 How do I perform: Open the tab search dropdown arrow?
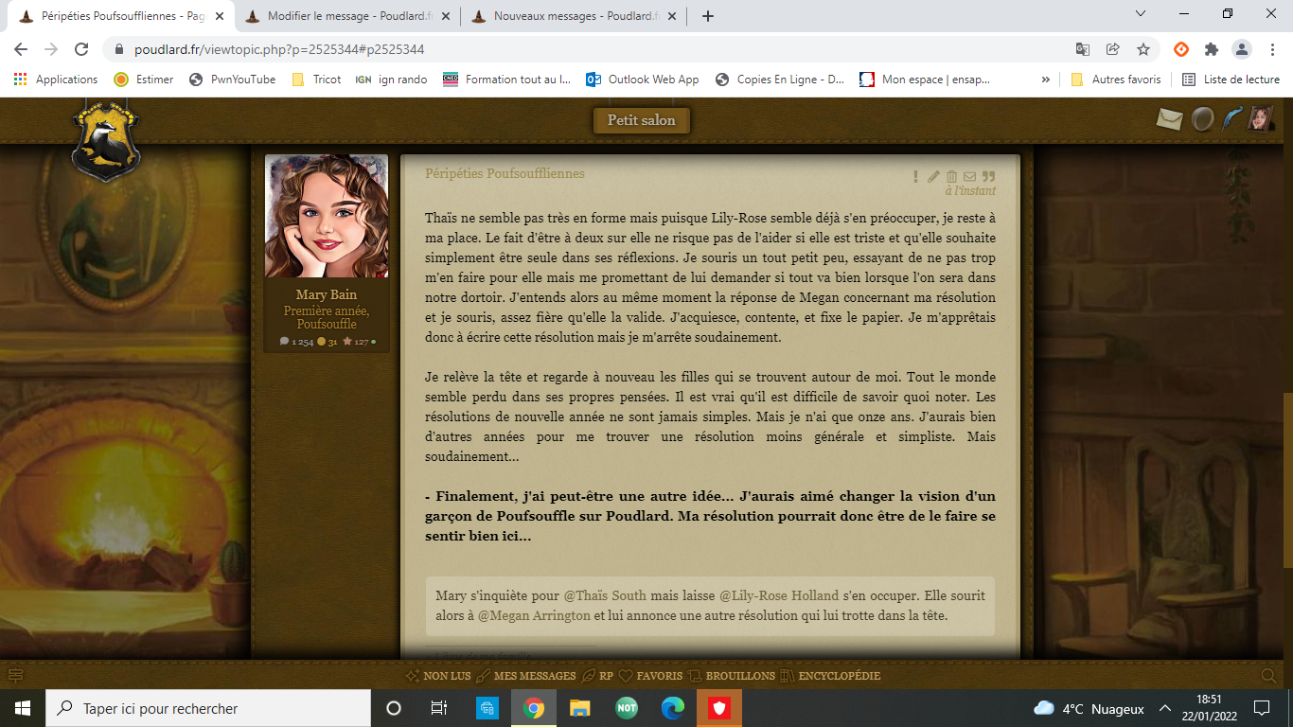(1141, 14)
